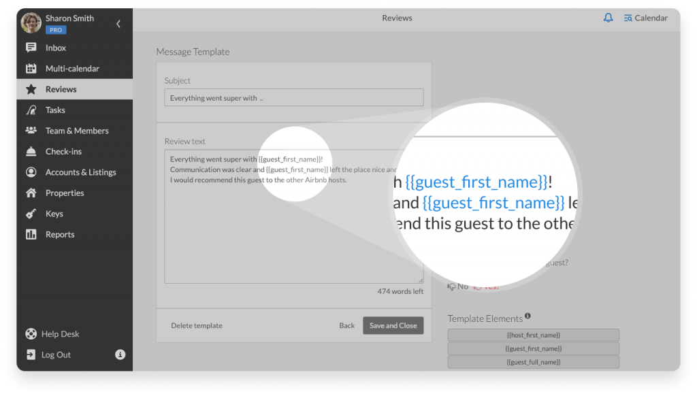The height and width of the screenshot is (396, 697).
Task: Collapse the sidebar with the chevron arrow
Action: point(117,22)
